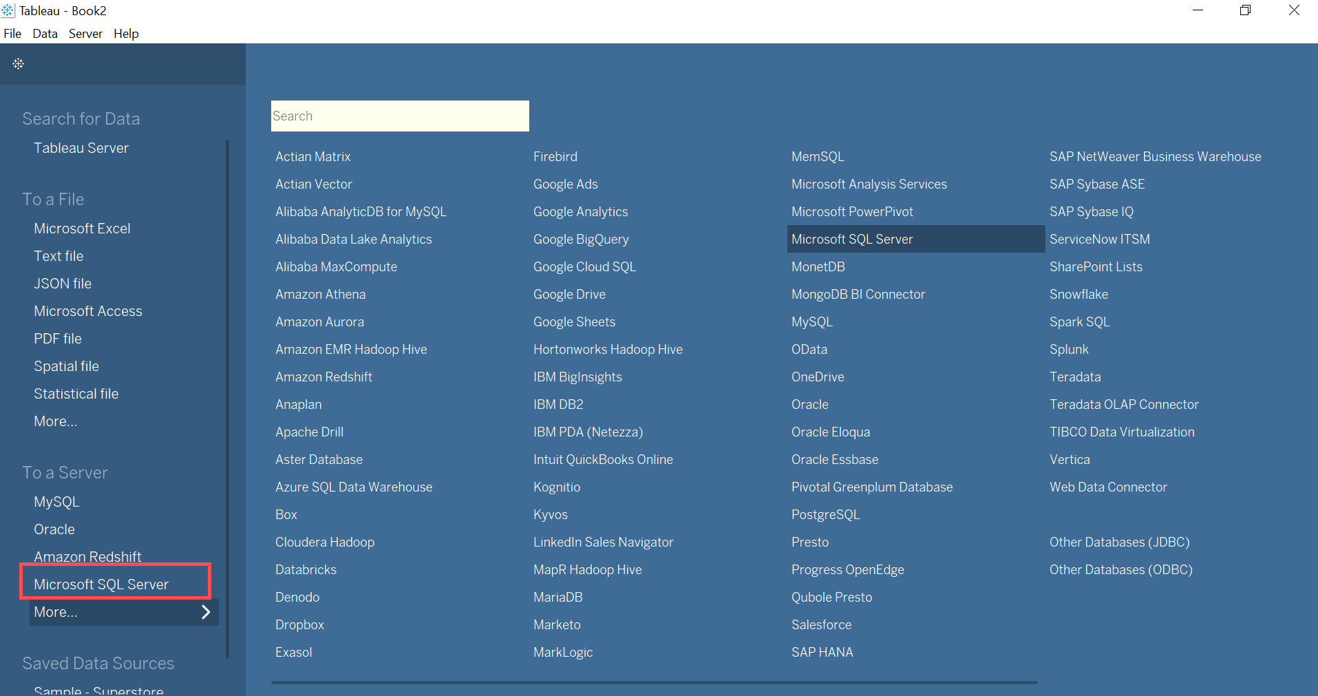This screenshot has width=1318, height=696.
Task: Choose Dropbox connector
Action: coord(299,624)
